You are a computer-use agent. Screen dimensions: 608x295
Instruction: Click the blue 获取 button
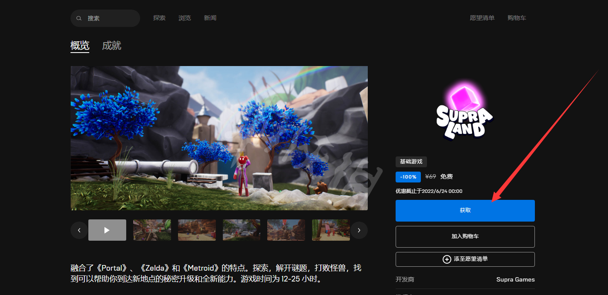[x=465, y=210]
